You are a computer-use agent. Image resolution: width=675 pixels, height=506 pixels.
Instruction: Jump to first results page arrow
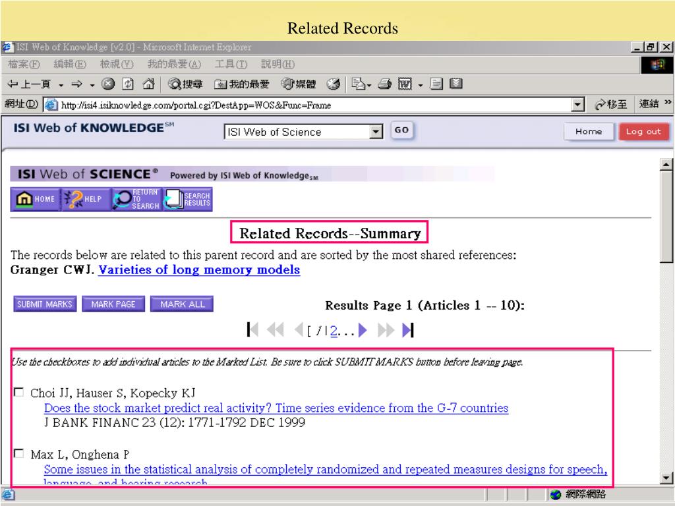[x=252, y=330]
